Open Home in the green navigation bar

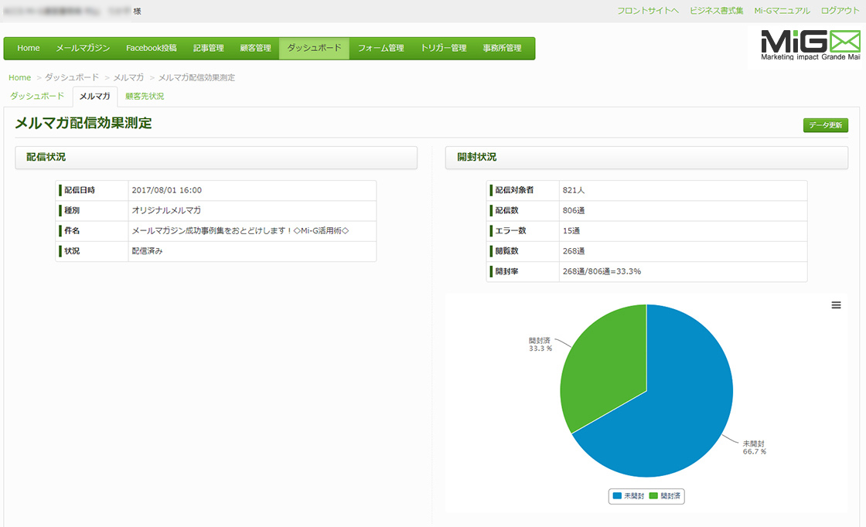[28, 48]
